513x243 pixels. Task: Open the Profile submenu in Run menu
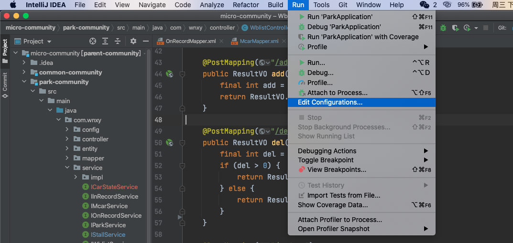(x=361, y=47)
